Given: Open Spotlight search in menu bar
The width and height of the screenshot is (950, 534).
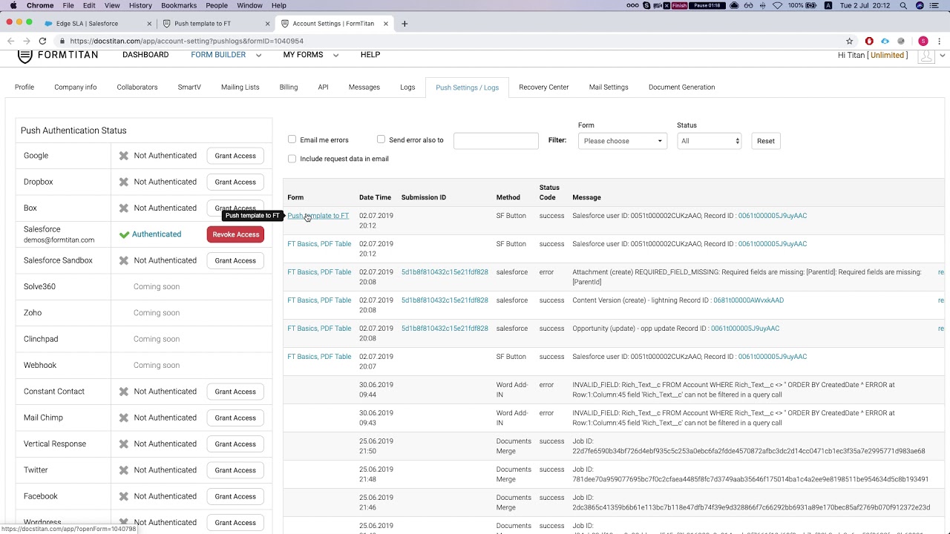Looking at the screenshot, I should 903,5.
